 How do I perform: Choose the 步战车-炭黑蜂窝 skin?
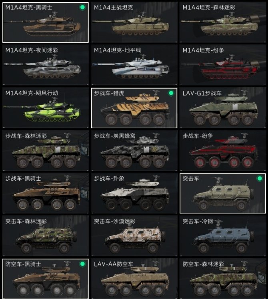click(134, 151)
